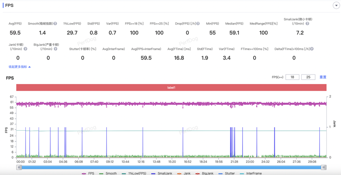Collapse extra metrics via 收起更多指标
The image size is (341, 175).
pos(20,67)
